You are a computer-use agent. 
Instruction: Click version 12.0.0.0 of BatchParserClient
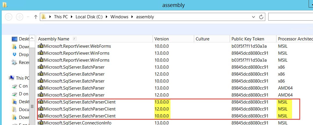[x=162, y=109]
